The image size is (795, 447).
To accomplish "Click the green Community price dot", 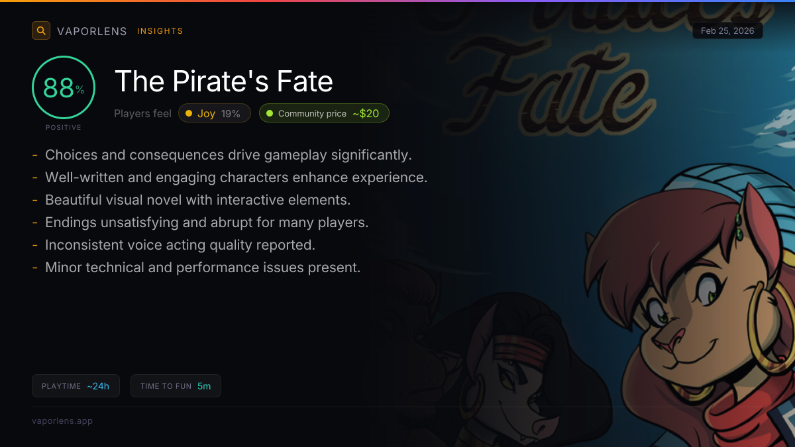I will (x=270, y=113).
